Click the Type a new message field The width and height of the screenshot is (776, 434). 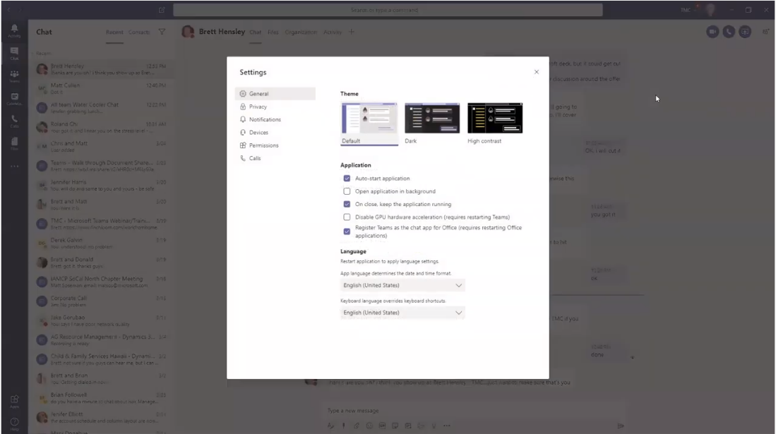pos(472,410)
